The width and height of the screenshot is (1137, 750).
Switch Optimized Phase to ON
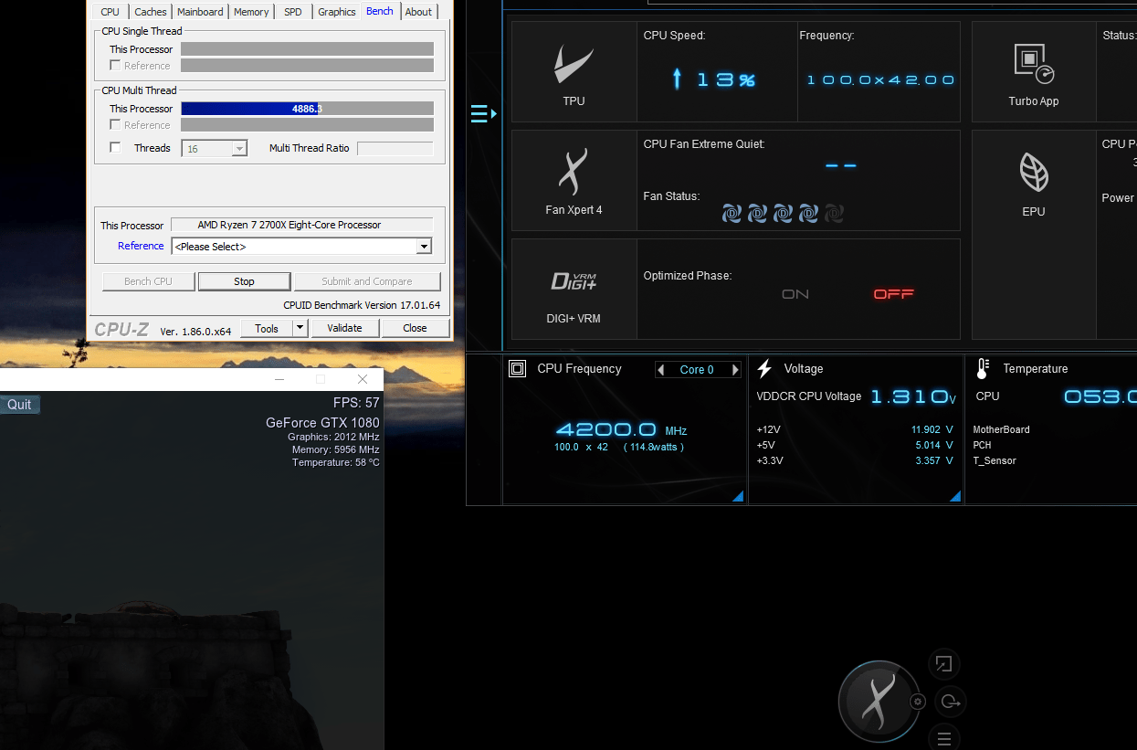pos(795,294)
